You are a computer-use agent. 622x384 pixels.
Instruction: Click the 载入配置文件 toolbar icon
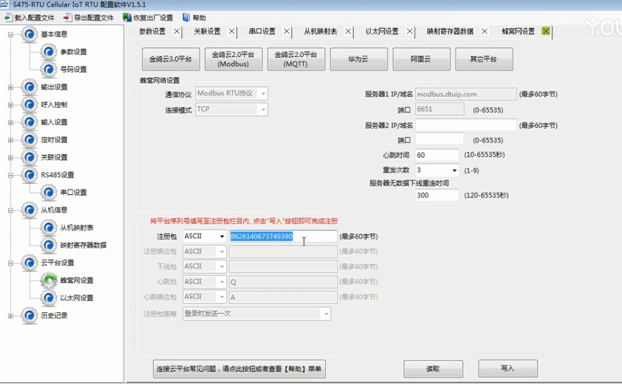click(x=8, y=18)
